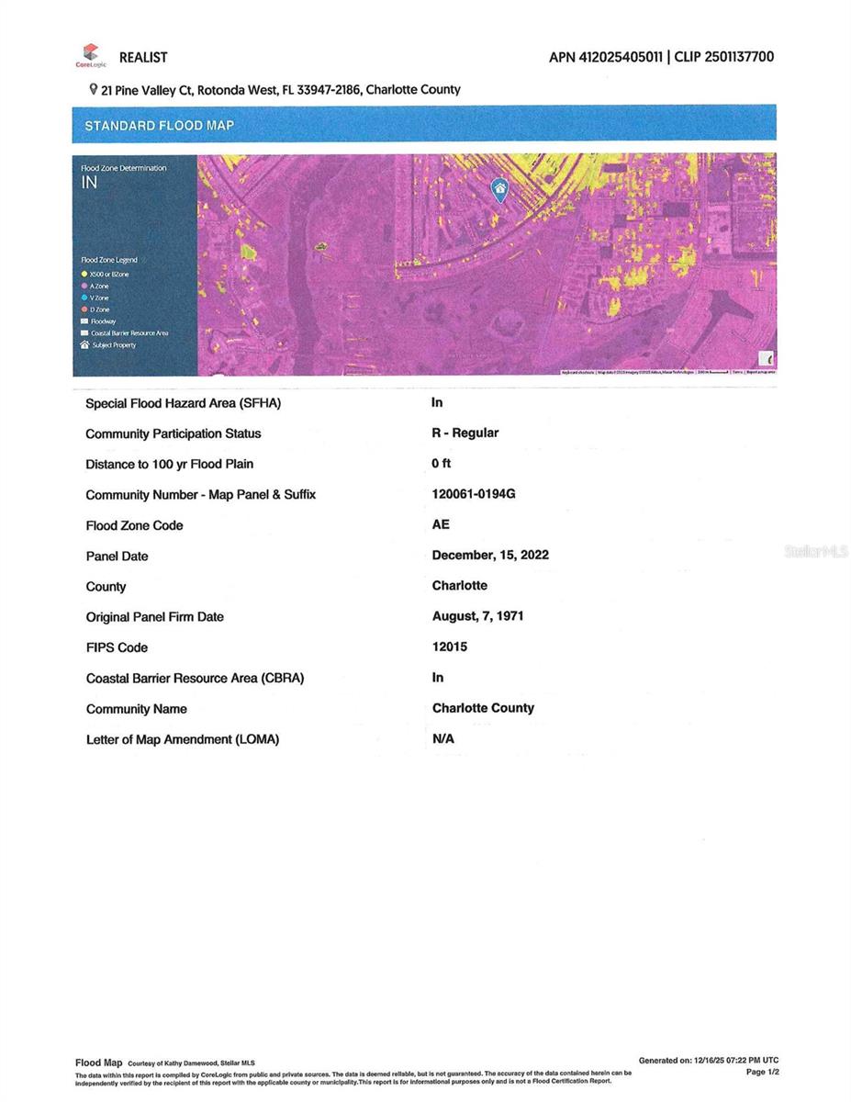Toggle the A Zone legend marker
Image resolution: width=851 pixels, height=1102 pixels.
coord(84,286)
